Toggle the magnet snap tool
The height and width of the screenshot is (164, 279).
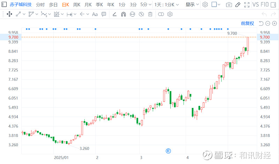123,14
